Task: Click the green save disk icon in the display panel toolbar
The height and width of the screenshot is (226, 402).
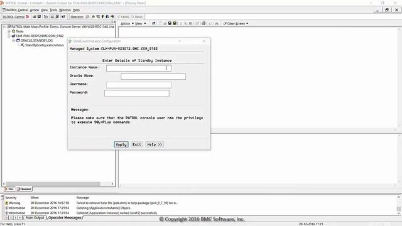Action: click(175, 24)
